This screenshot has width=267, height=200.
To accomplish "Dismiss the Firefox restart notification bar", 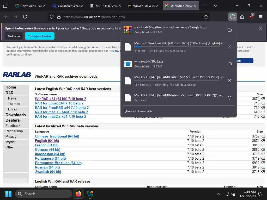I will point(260,28).
